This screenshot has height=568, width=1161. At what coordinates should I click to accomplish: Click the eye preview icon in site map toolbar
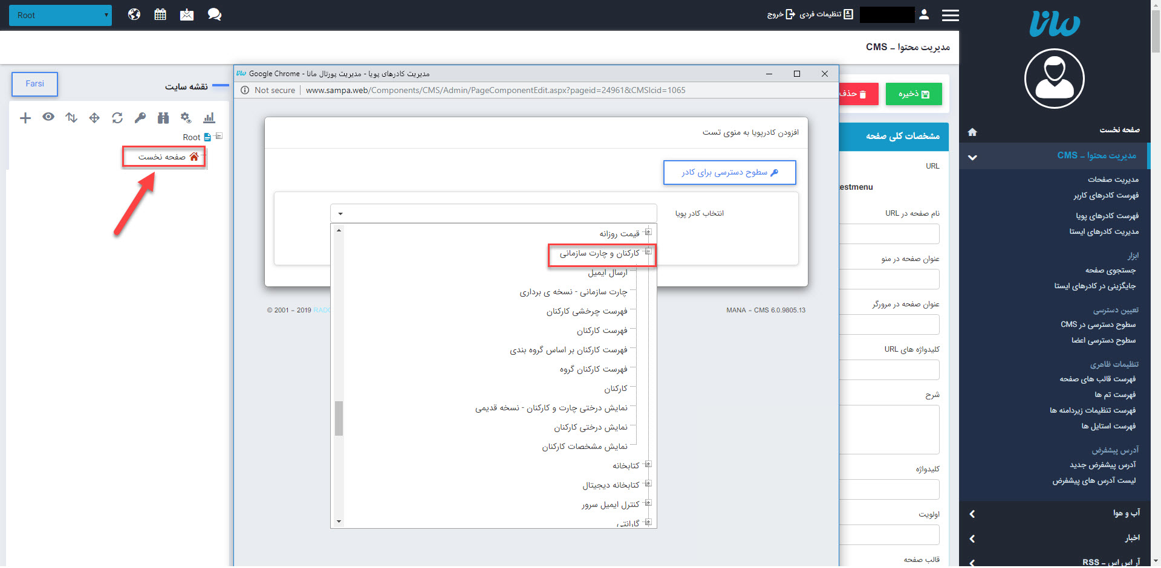coord(48,117)
